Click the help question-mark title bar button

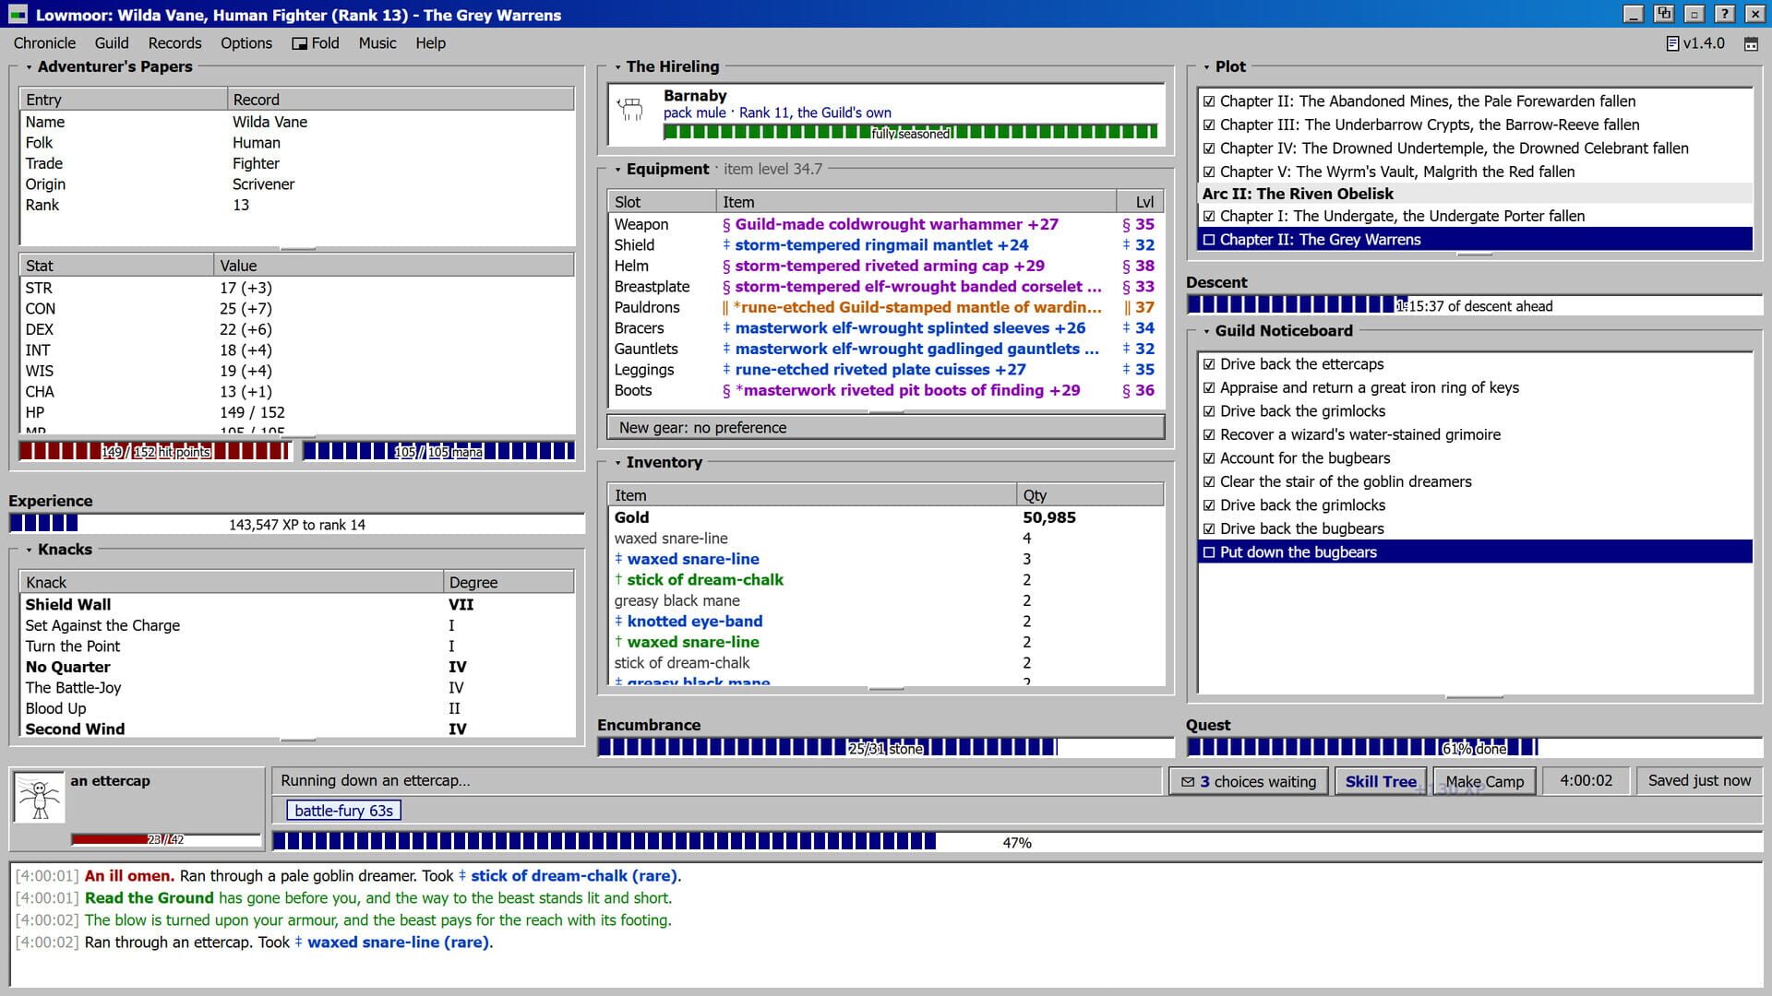[1724, 14]
